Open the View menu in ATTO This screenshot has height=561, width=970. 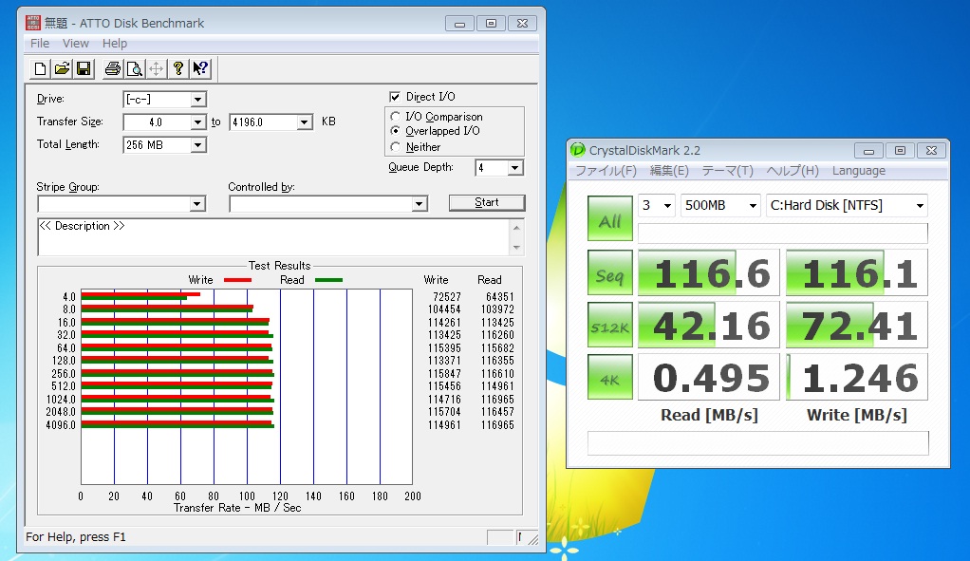pos(76,44)
